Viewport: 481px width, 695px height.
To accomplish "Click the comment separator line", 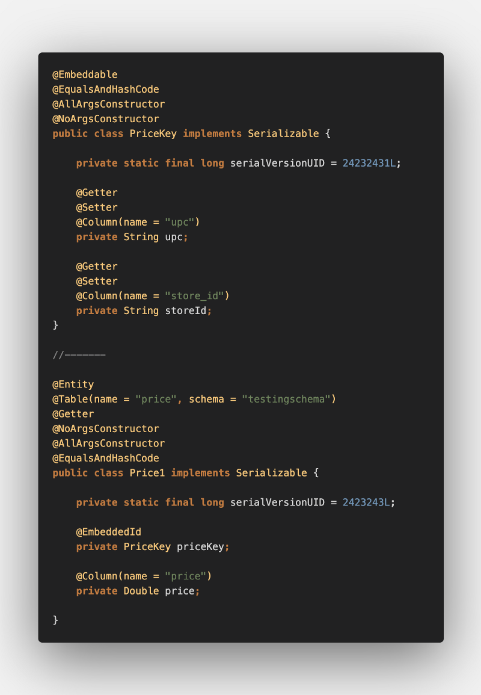I will click(x=79, y=355).
